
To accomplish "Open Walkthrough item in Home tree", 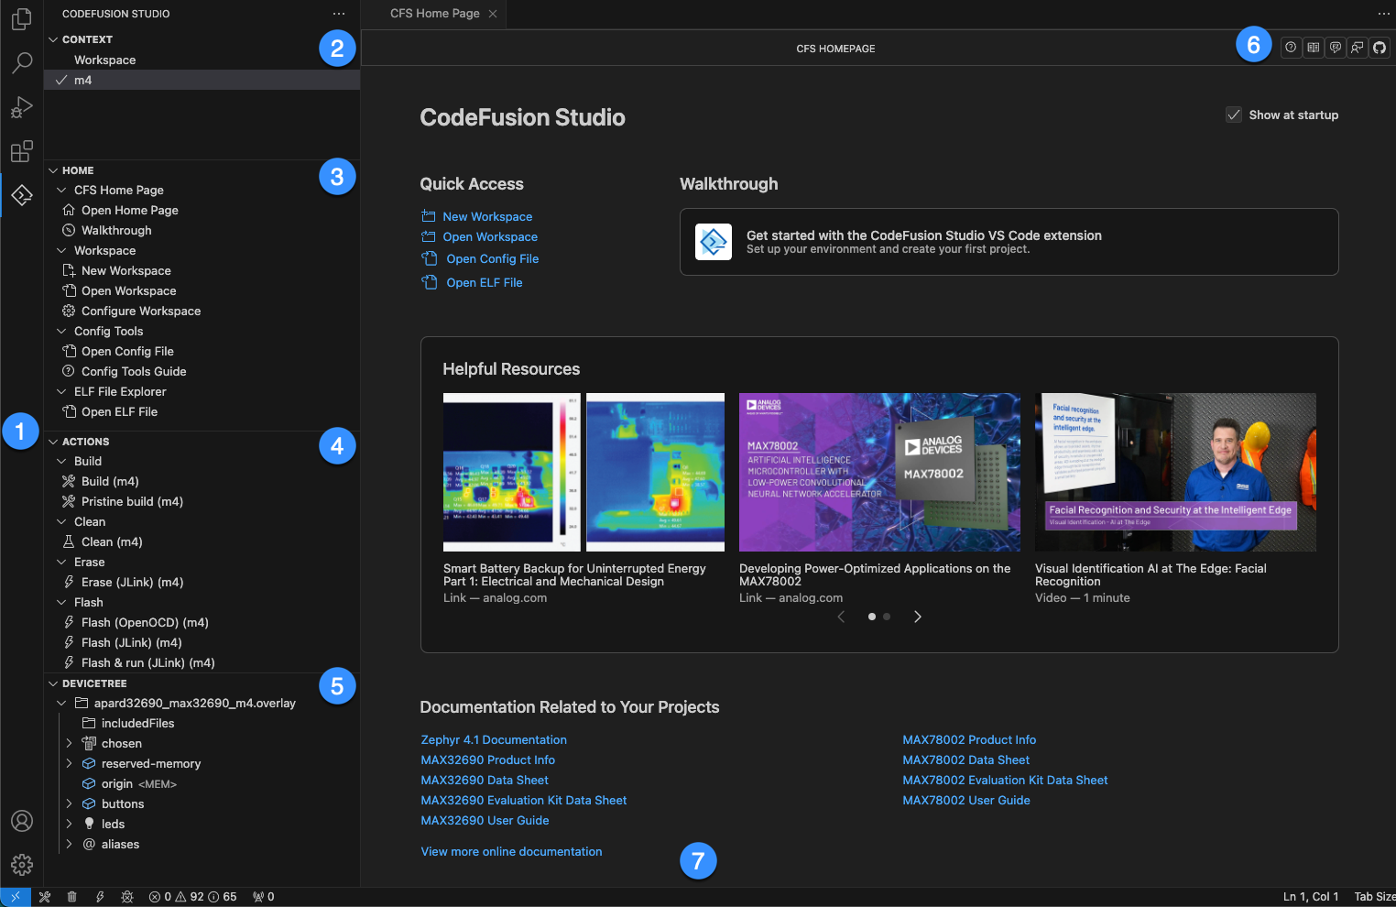I will [x=116, y=230].
